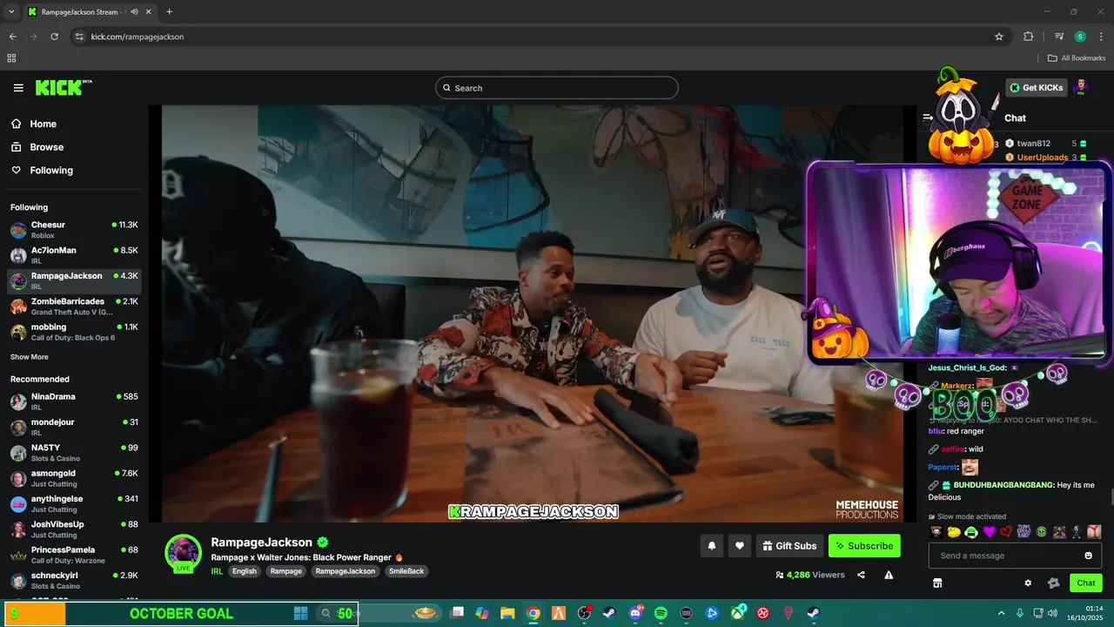Insert the purple heart emote
The width and height of the screenshot is (1114, 627).
989,531
